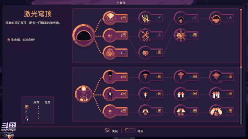
Task: Select the wrench auto-repair upgrade
Action: tap(151, 36)
